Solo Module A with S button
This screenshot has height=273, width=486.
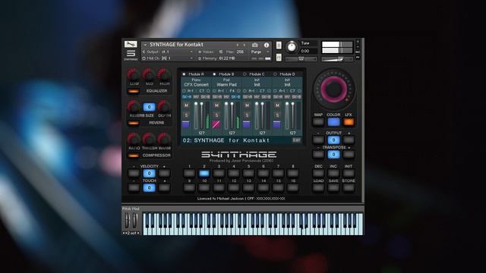(186, 115)
